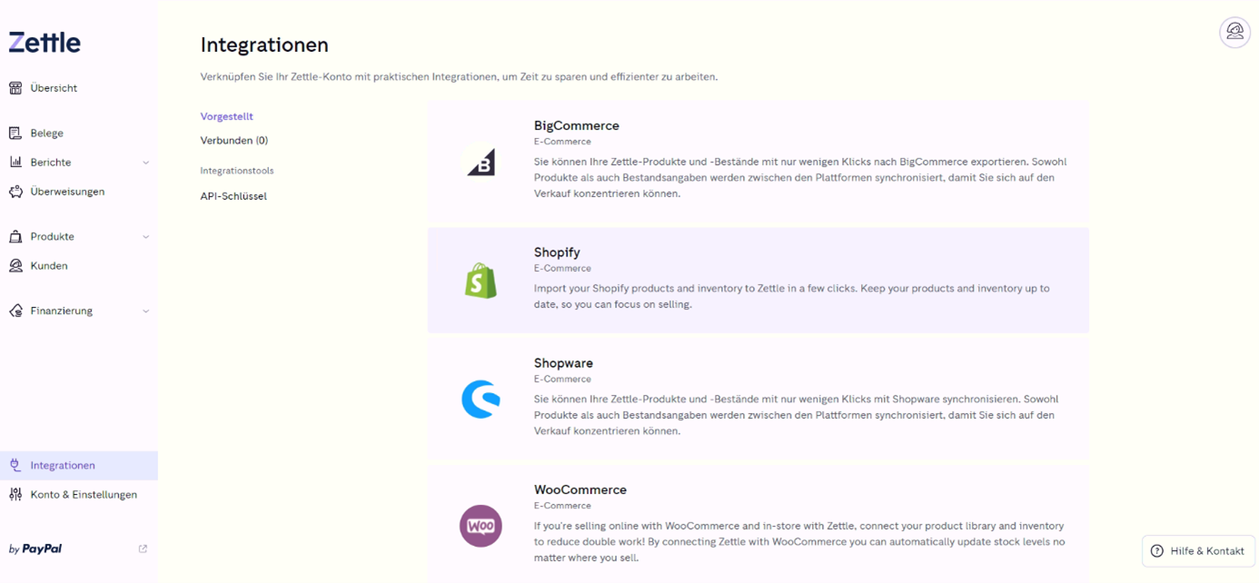
Task: Click the Integrationen plug icon
Action: point(15,465)
